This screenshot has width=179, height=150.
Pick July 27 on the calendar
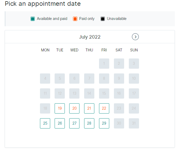(74, 123)
